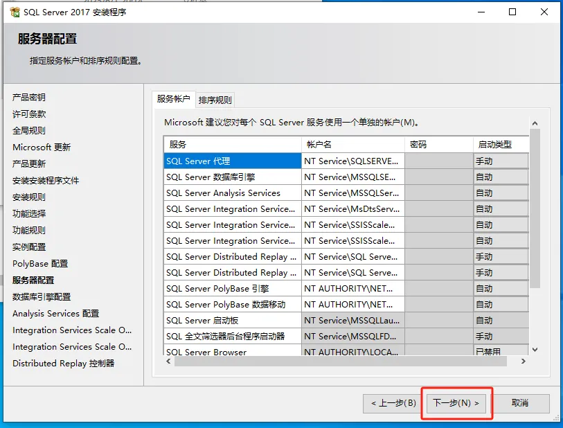Screen dimensions: 563x428
Task: Open startup type dropdown for SQL Server 代理
Action: 501,161
